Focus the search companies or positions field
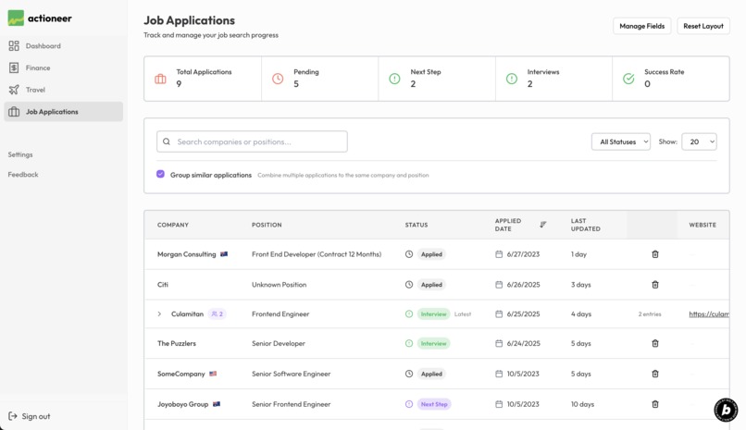 (x=252, y=141)
